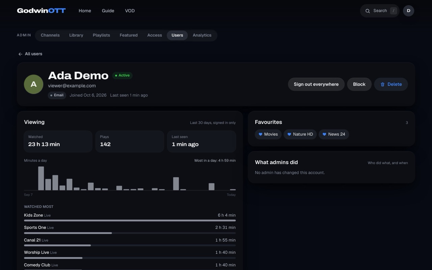Delete the Ada Demo account
Image resolution: width=432 pixels, height=270 pixels.
point(391,84)
